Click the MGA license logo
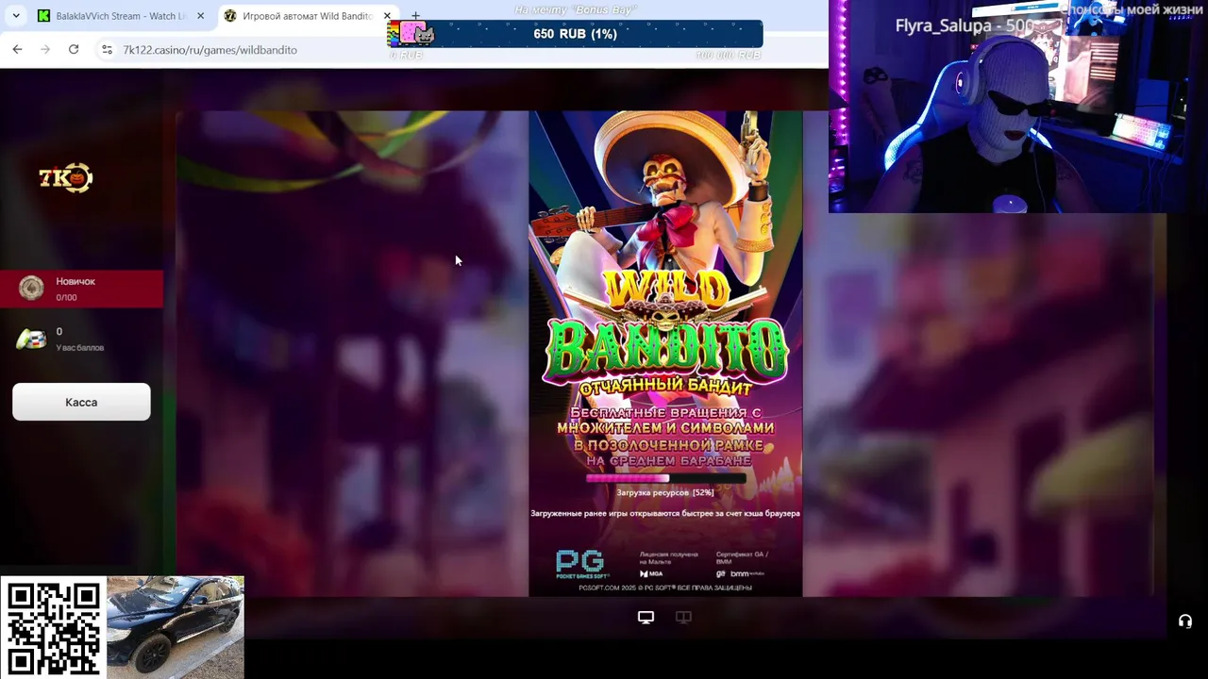 tap(651, 573)
